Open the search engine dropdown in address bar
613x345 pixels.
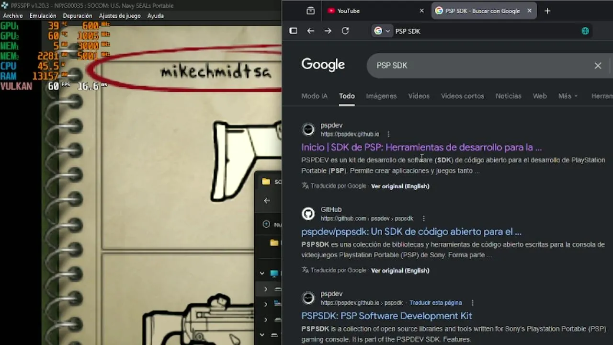(382, 31)
